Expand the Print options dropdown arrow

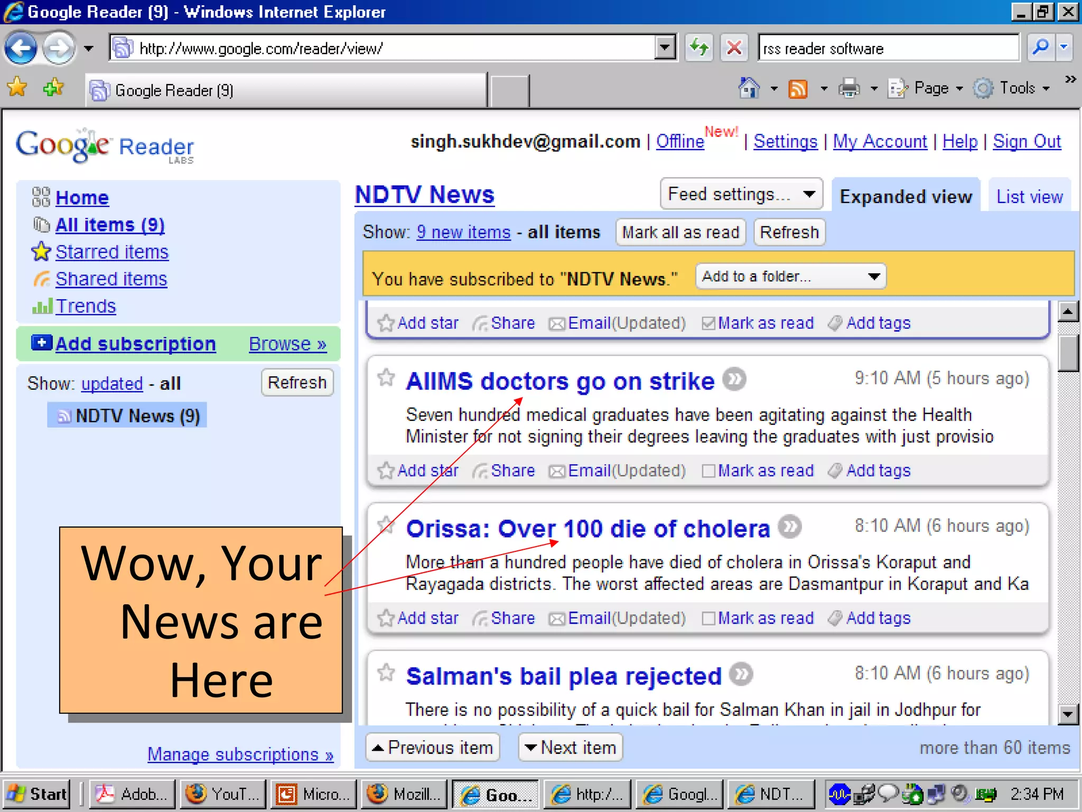click(874, 89)
